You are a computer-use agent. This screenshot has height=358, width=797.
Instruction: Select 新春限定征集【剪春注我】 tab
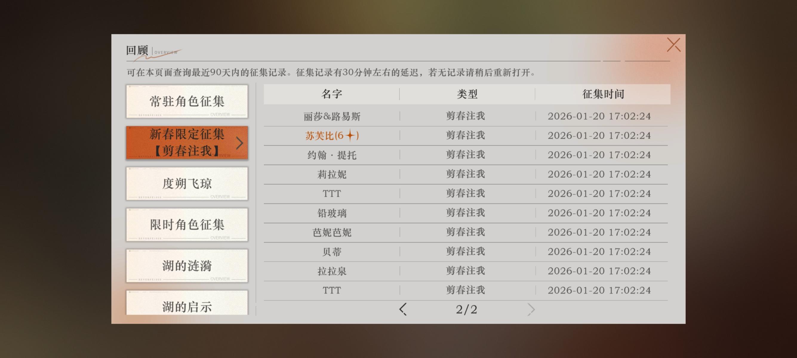(x=187, y=143)
